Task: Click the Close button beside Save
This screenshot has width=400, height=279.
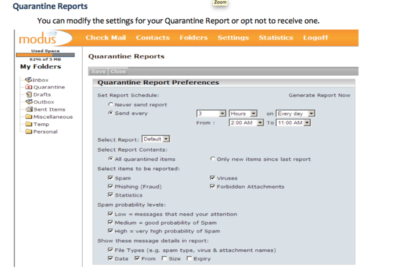Action: coord(118,71)
